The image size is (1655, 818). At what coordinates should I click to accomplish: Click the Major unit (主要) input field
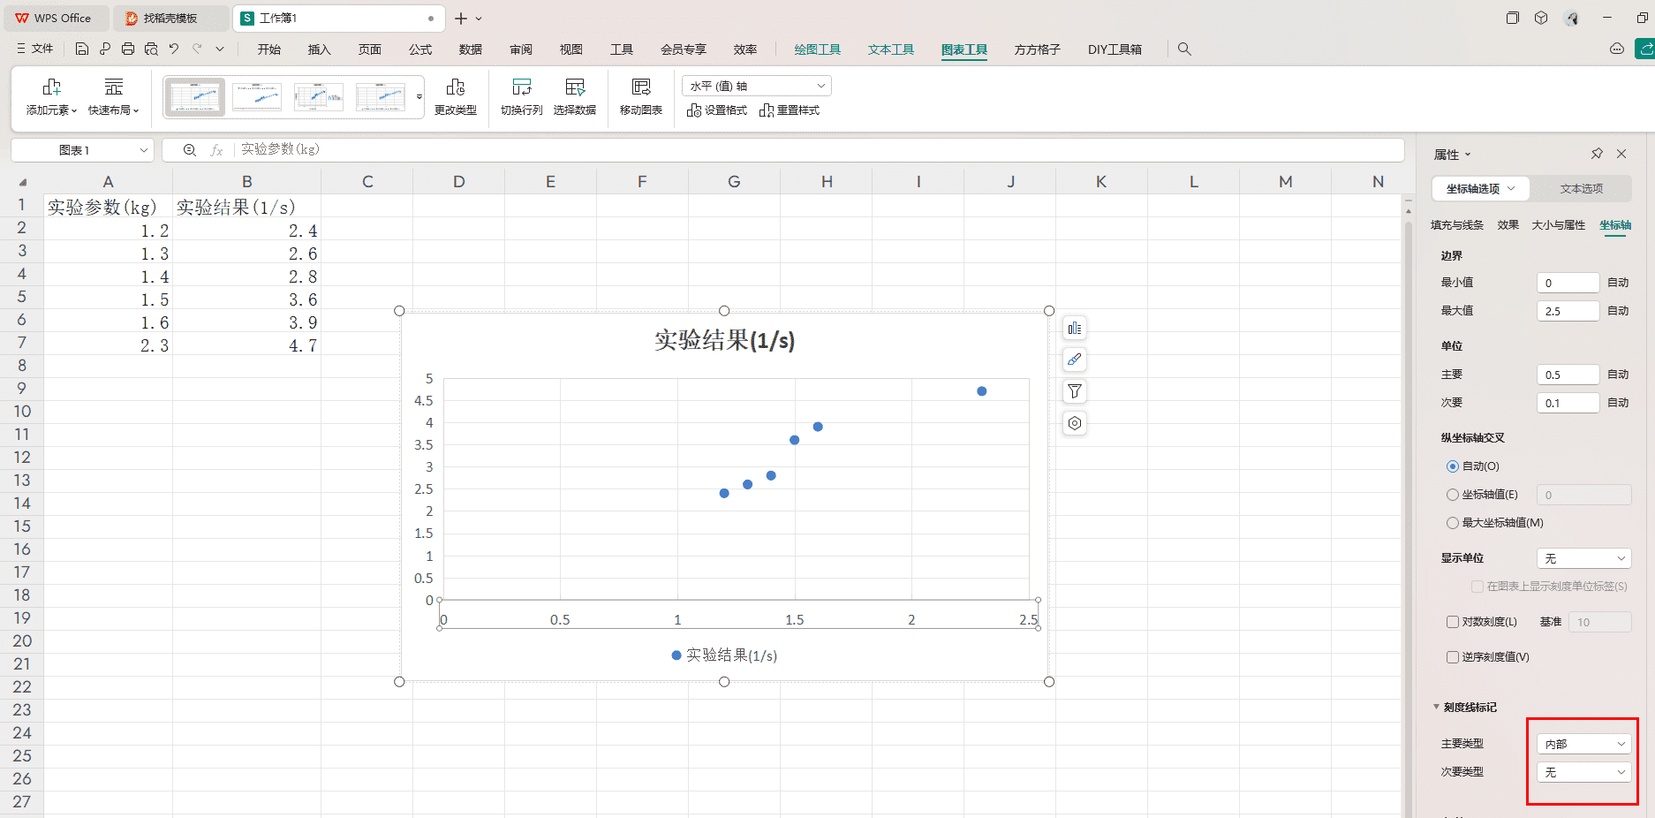tap(1568, 375)
